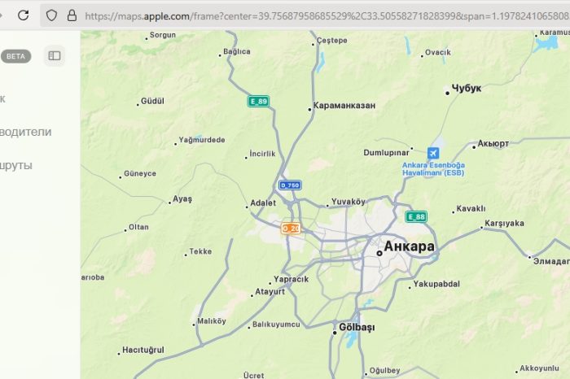The height and width of the screenshot is (379, 570).
Task: Select the Караманказан town label
Action: point(344,106)
